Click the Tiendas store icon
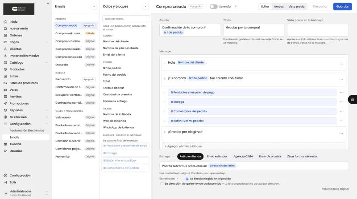Screen dimensions: 357x199 pos(5,144)
